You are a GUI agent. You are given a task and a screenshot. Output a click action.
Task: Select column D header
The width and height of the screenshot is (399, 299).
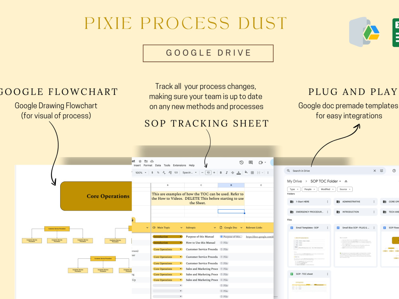pyautogui.click(x=231, y=185)
